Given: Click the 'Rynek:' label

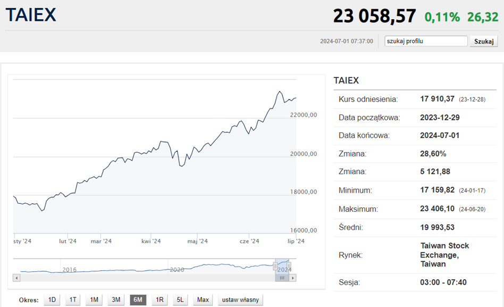Looking at the screenshot, I should pyautogui.click(x=350, y=255).
